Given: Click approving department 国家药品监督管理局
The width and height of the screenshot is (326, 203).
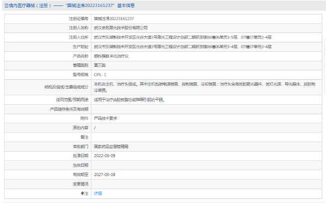Looking at the screenshot, I should coord(111,147).
